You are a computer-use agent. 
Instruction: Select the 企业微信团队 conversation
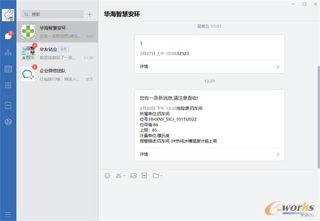coord(58,74)
